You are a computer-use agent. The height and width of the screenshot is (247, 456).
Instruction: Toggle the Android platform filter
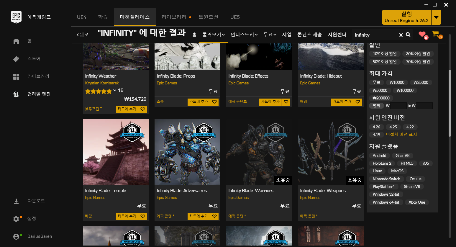pyautogui.click(x=379, y=156)
